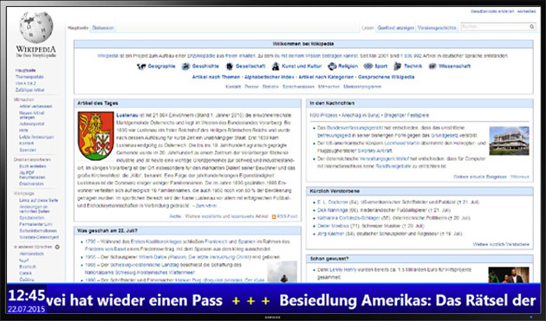This screenshot has height=321, width=546.
Task: Click the Alphabetischer Index link
Action: click(x=269, y=77)
